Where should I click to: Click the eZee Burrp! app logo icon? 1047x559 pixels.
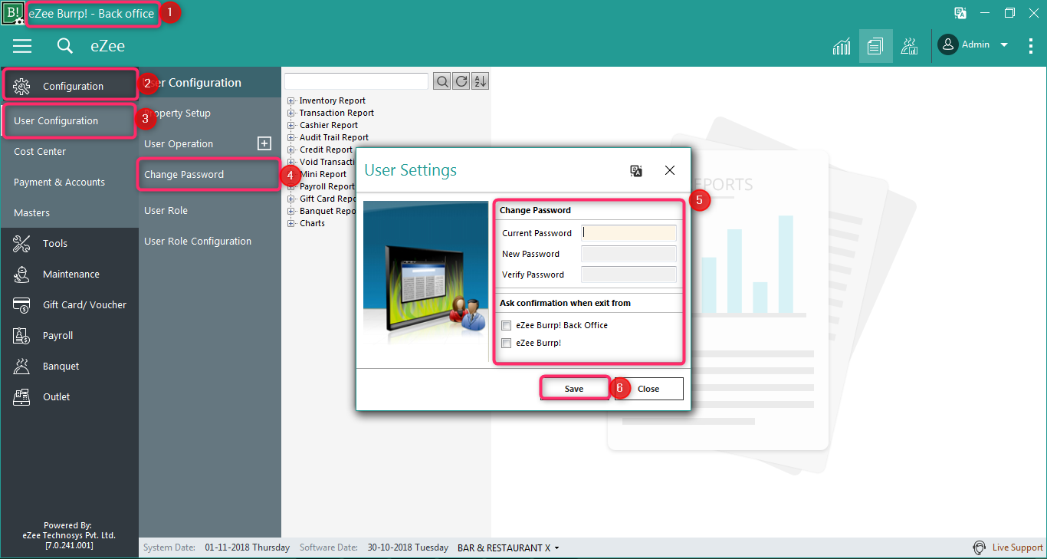(x=13, y=13)
